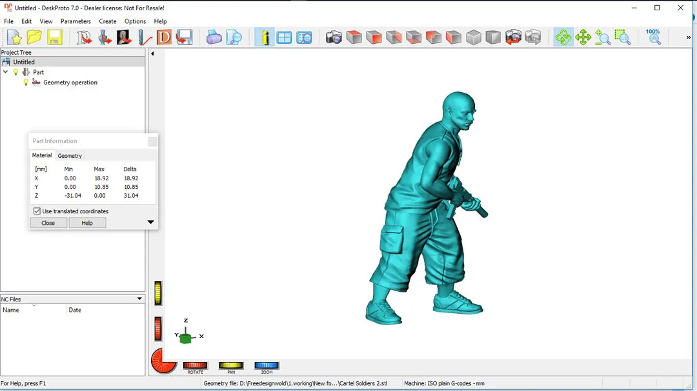Open the View menu

pos(46,21)
